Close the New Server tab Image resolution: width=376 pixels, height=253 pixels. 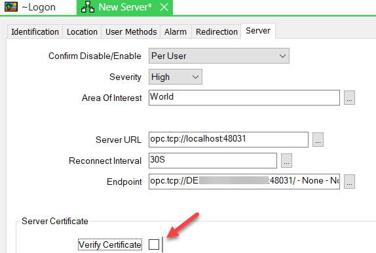coord(164,7)
